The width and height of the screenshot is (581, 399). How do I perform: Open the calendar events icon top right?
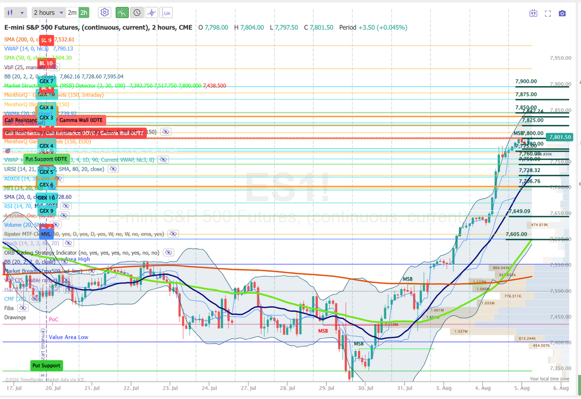click(533, 13)
